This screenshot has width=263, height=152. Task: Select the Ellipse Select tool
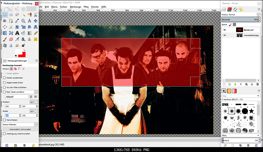point(11,15)
